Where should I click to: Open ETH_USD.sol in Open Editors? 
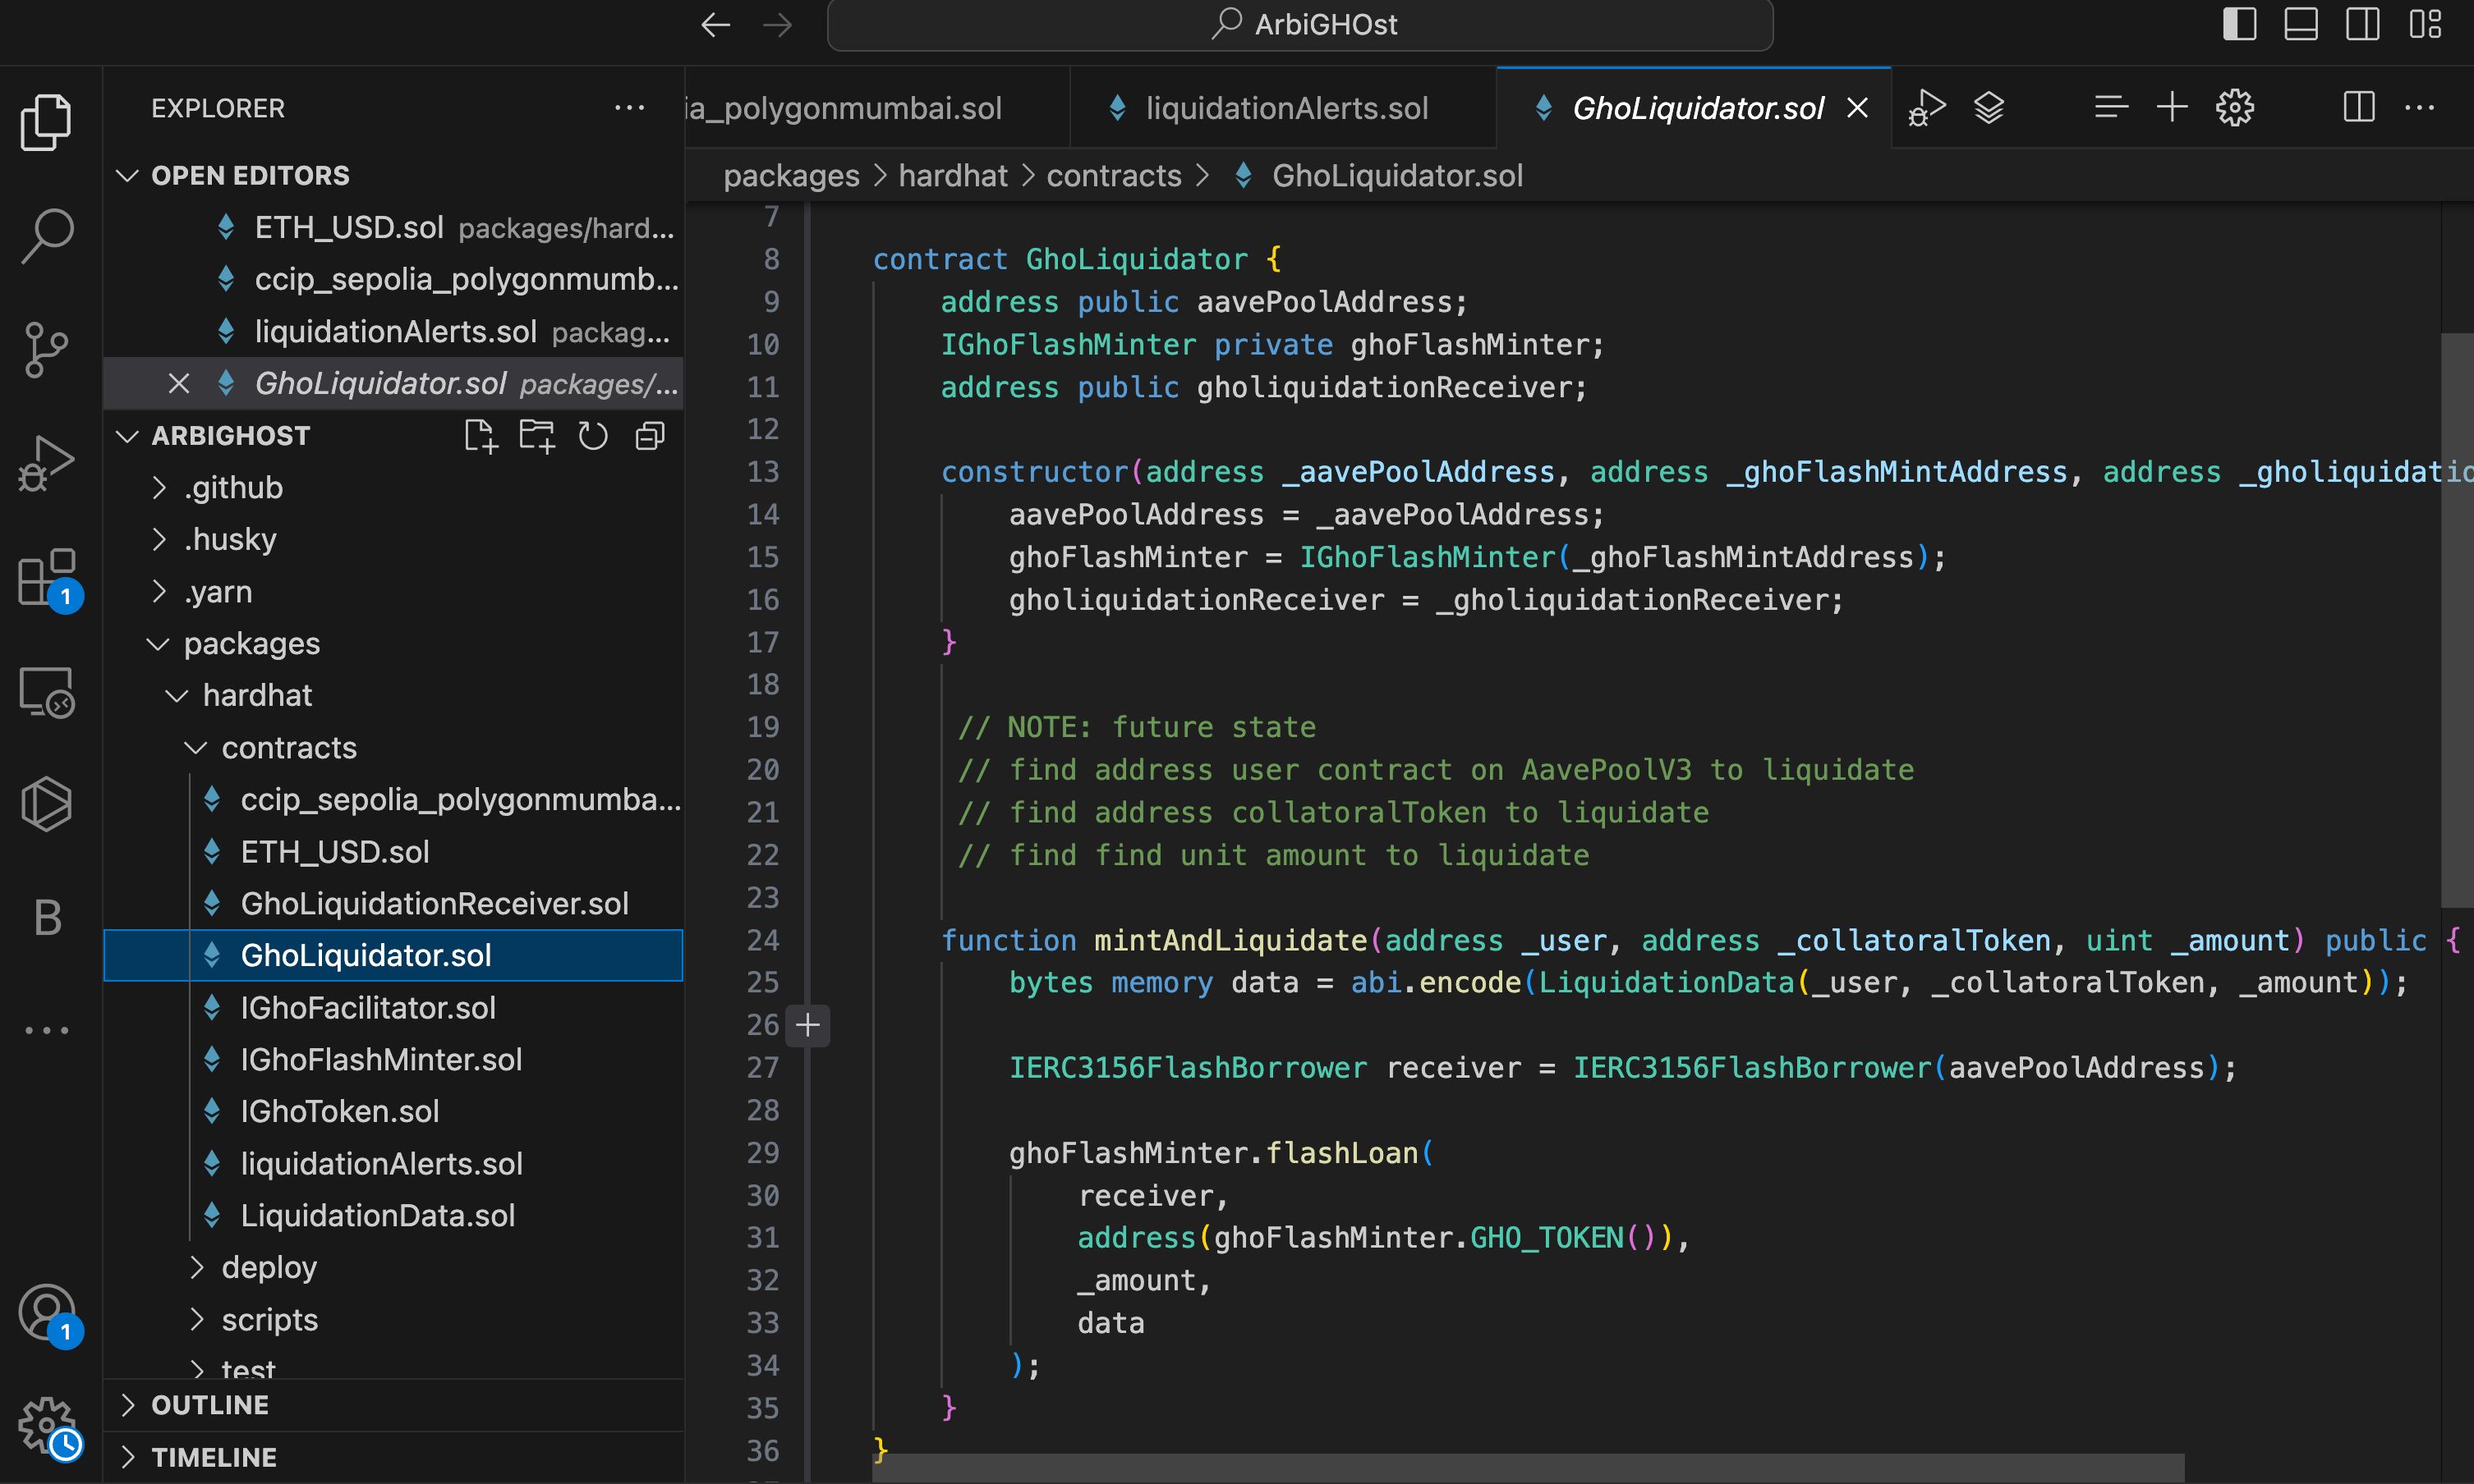point(394,228)
